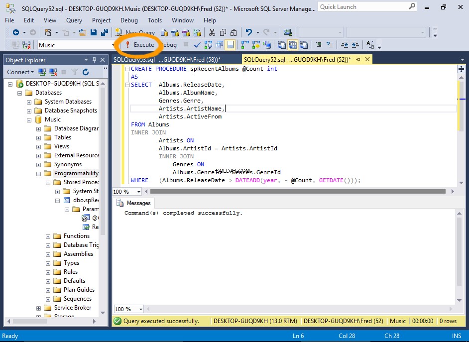Image resolution: width=469 pixels, height=342 pixels.
Task: Click the Object Explorer disconnect icon
Action: [x=53, y=72]
